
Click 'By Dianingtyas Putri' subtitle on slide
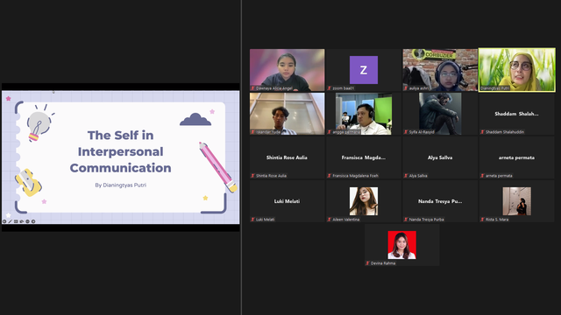click(x=121, y=185)
